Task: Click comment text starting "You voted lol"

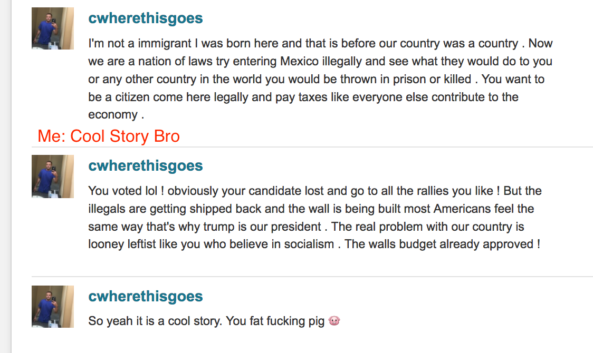Action: click(x=315, y=218)
